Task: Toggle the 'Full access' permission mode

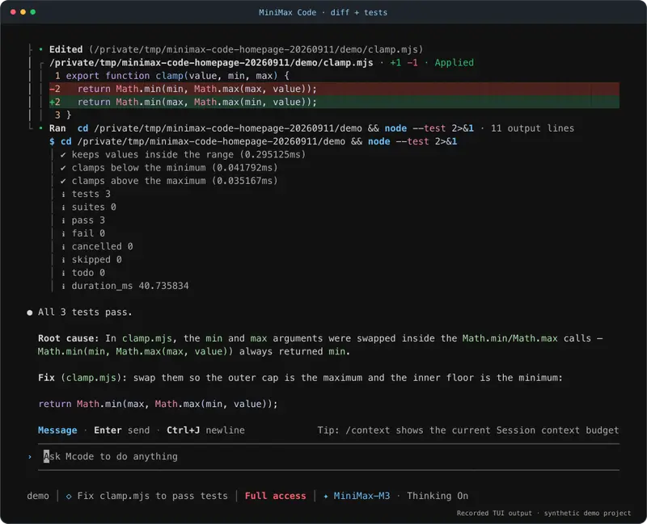Action: point(275,496)
